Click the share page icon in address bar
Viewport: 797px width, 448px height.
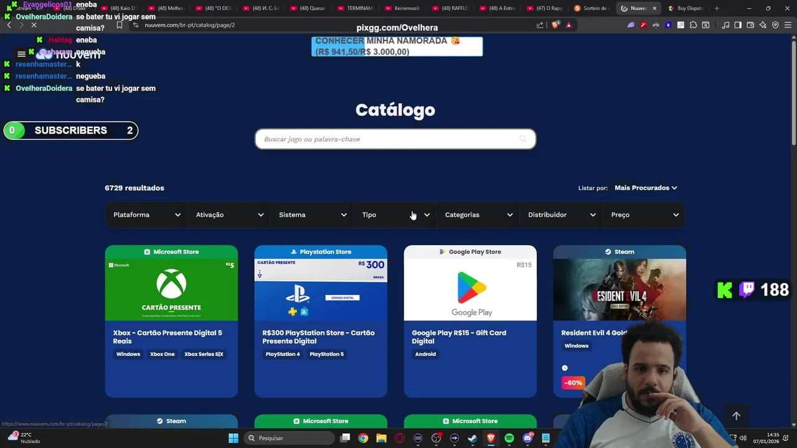540,25
